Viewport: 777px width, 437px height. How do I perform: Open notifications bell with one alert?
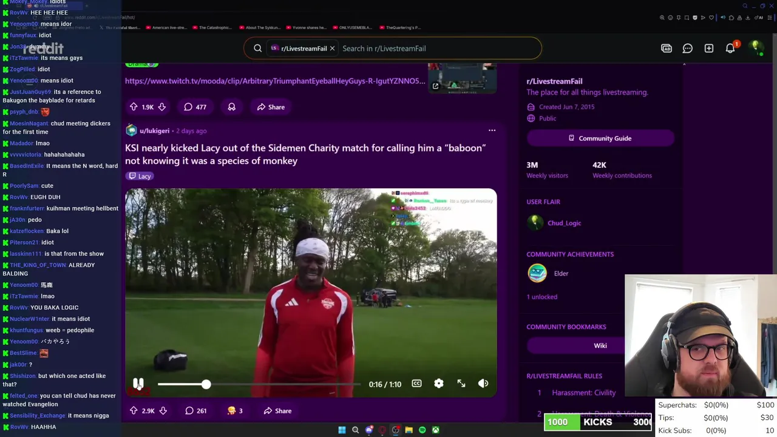point(730,49)
